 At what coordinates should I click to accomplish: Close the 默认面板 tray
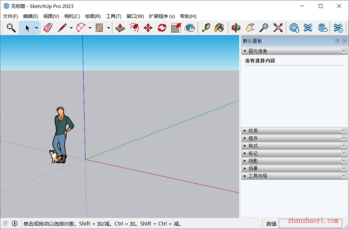344,41
